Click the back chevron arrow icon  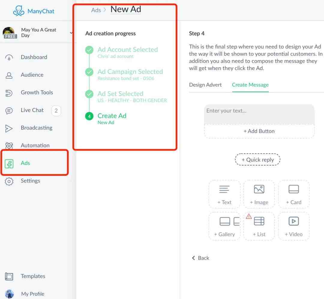pyautogui.click(x=193, y=258)
